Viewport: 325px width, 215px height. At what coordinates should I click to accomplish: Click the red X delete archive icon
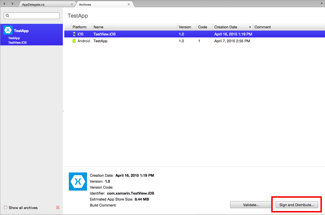58,207
